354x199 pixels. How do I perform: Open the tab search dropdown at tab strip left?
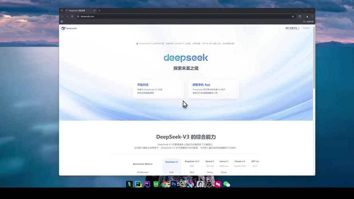62,11
